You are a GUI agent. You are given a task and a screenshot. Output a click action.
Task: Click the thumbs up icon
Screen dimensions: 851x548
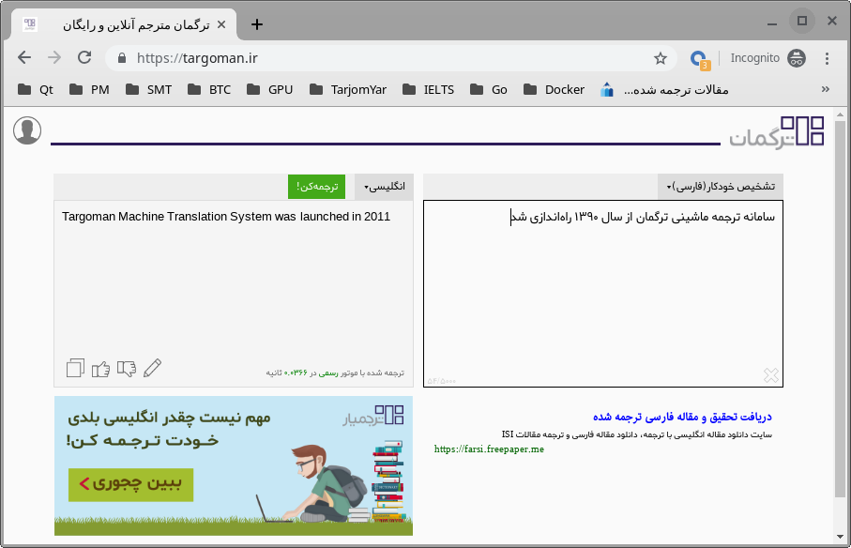pos(101,369)
